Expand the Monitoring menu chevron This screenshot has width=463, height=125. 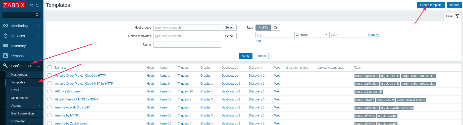click(39, 26)
